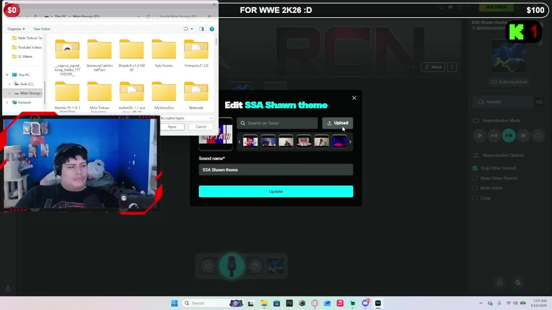Click the Share button behind the dialog
The height and width of the screenshot is (310, 552).
click(433, 67)
